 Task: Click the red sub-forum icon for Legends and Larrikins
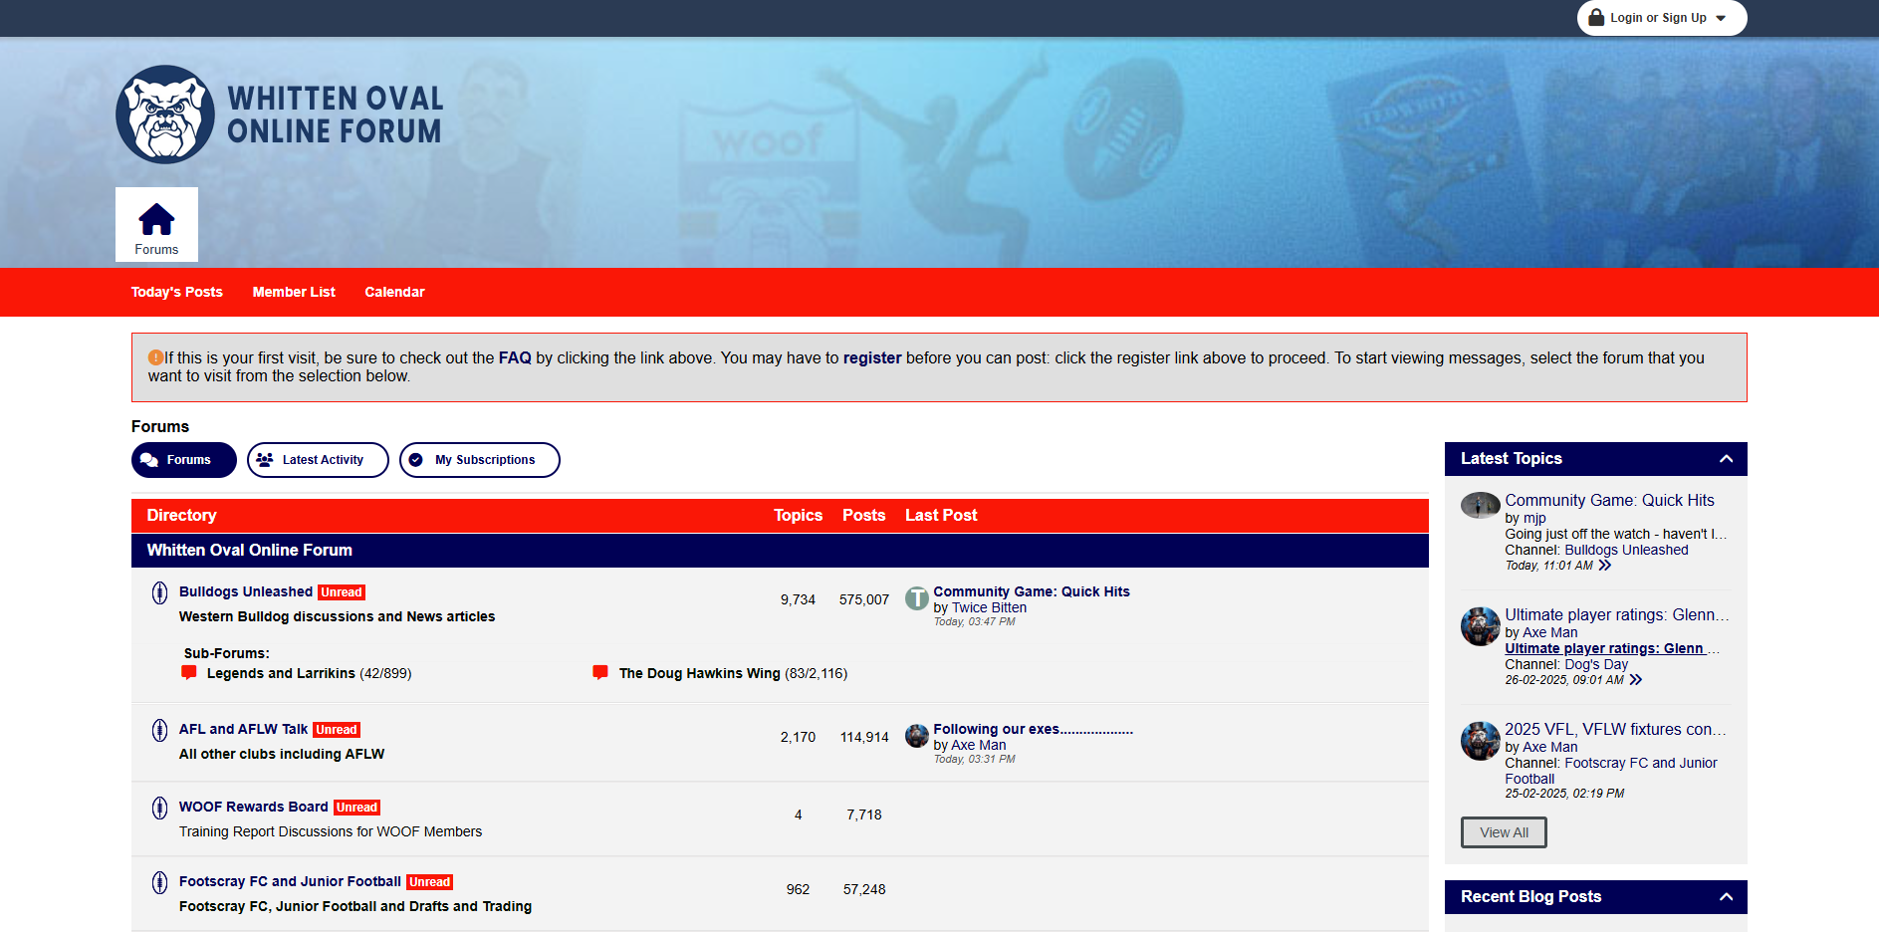coord(189,672)
